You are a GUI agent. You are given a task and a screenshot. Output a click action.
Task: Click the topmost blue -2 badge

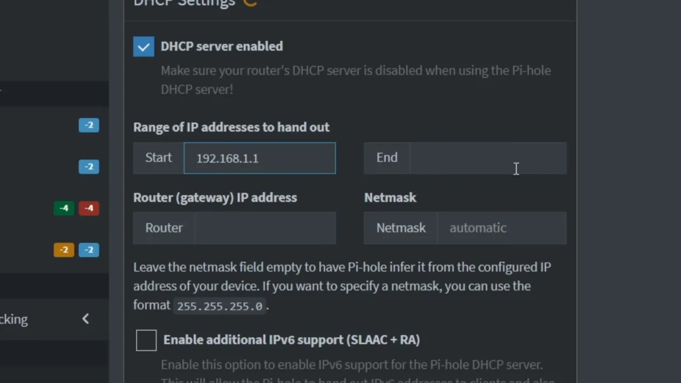[88, 125]
